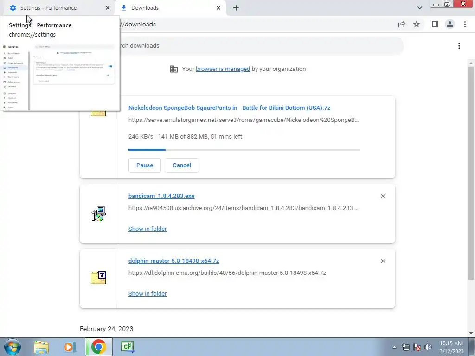Bookmark this page with star icon
The height and width of the screenshot is (356, 475).
(417, 24)
